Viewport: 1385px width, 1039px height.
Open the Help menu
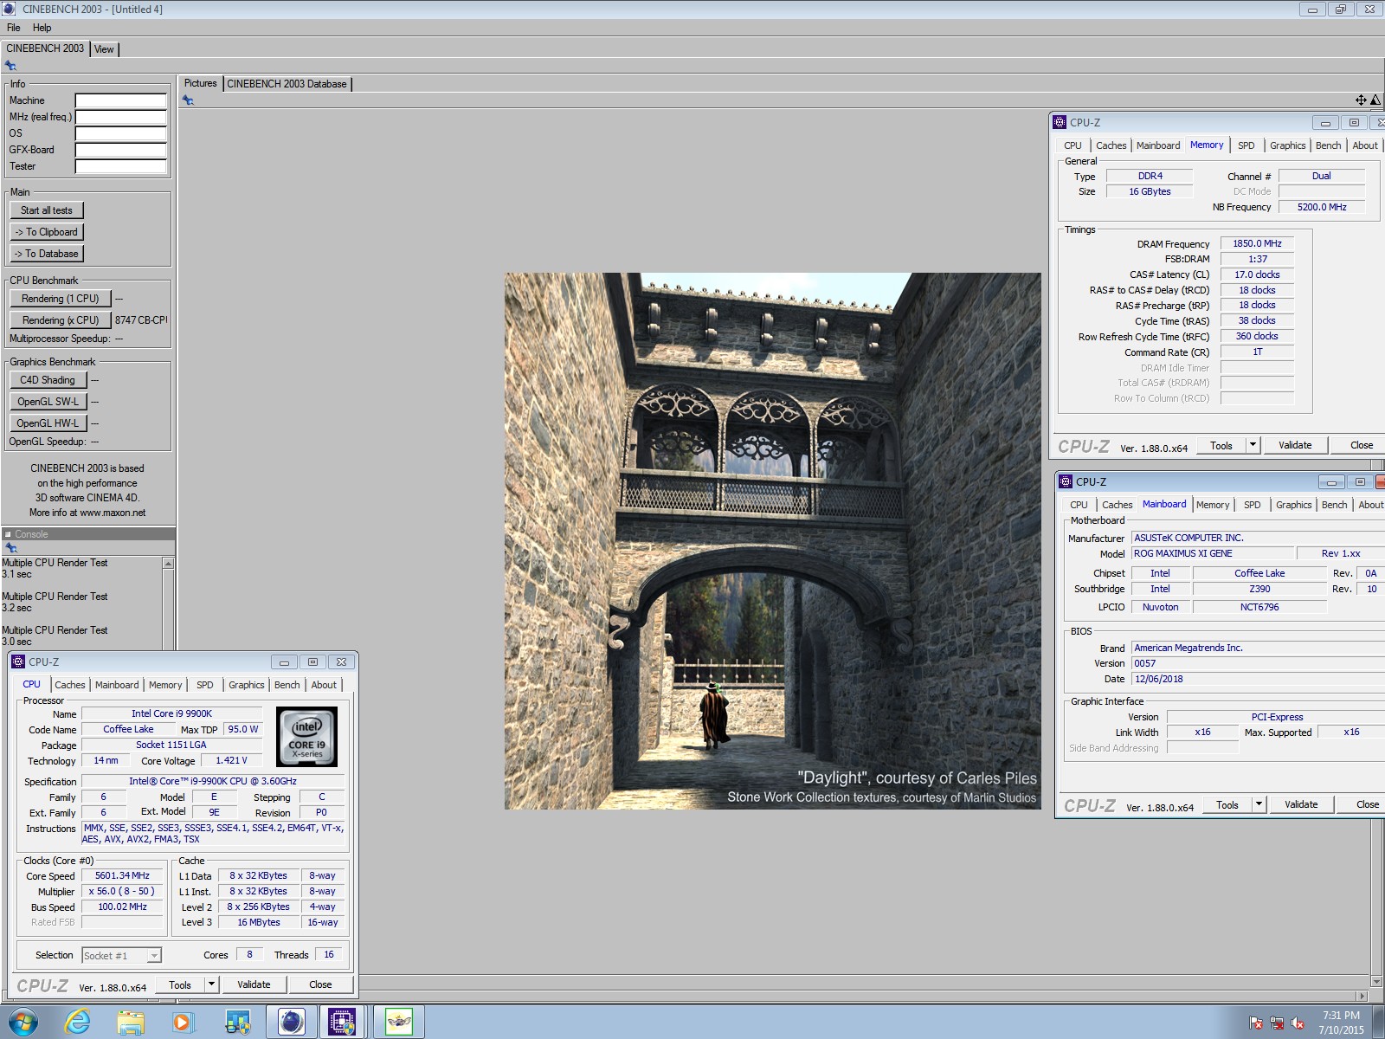(42, 28)
